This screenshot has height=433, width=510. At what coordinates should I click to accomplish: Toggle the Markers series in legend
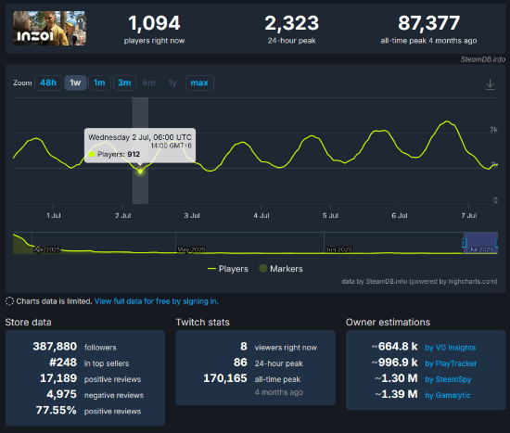[x=281, y=269]
